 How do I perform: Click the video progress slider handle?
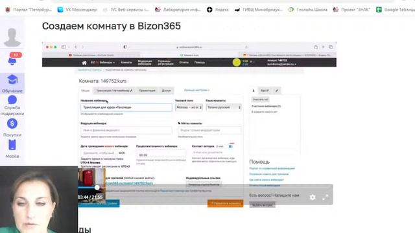(97, 187)
